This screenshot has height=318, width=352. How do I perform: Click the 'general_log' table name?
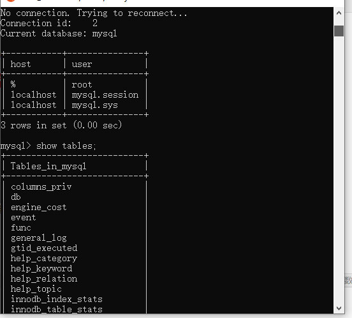point(39,238)
